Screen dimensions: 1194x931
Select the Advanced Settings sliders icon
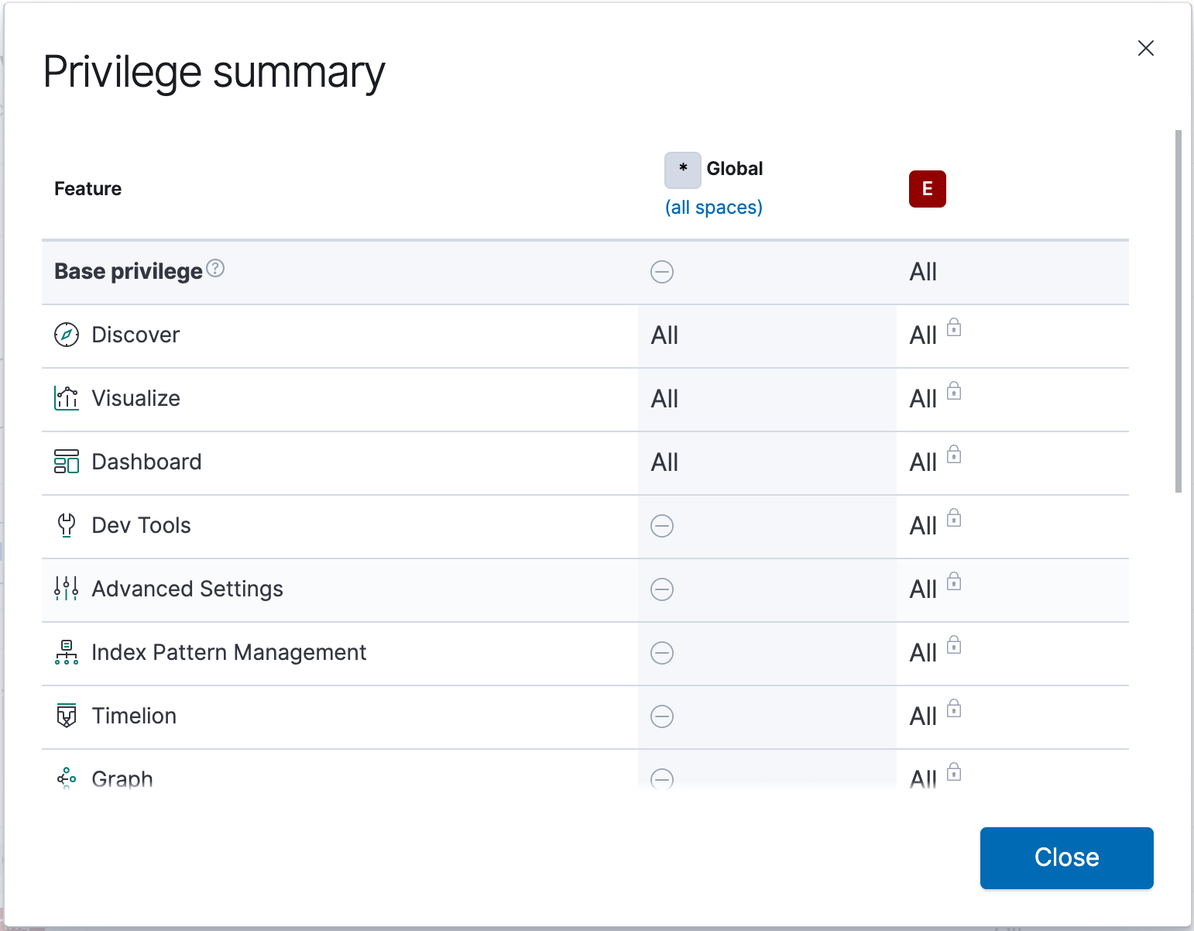[x=67, y=589]
